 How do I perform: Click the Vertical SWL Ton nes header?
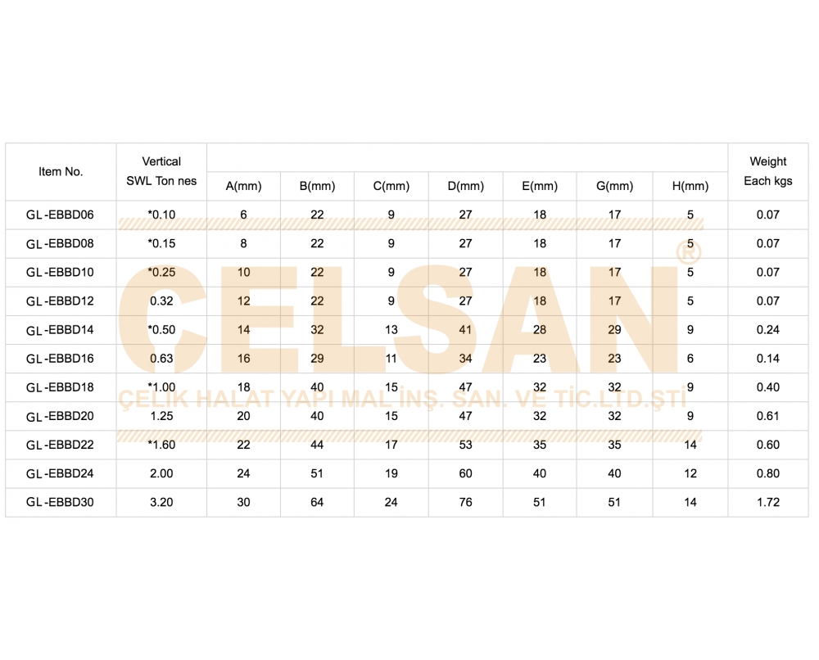point(161,171)
